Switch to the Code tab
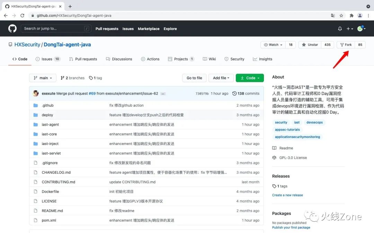This screenshot has width=374, height=233. tap(20, 59)
